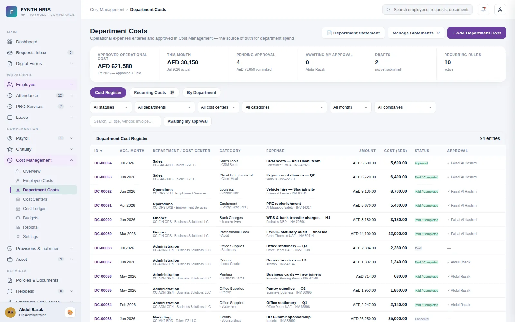Viewport: 515px width, 322px height.
Task: Click the Asset briefcase icon
Action: (x=10, y=260)
